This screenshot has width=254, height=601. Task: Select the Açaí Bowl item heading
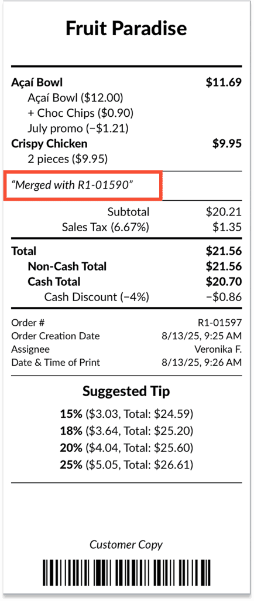(x=37, y=82)
